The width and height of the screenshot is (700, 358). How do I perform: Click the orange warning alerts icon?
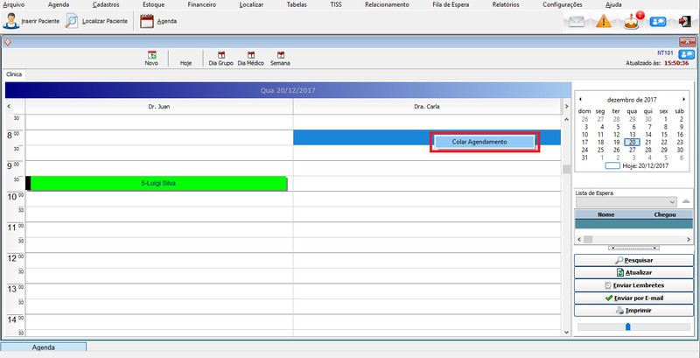pos(603,21)
